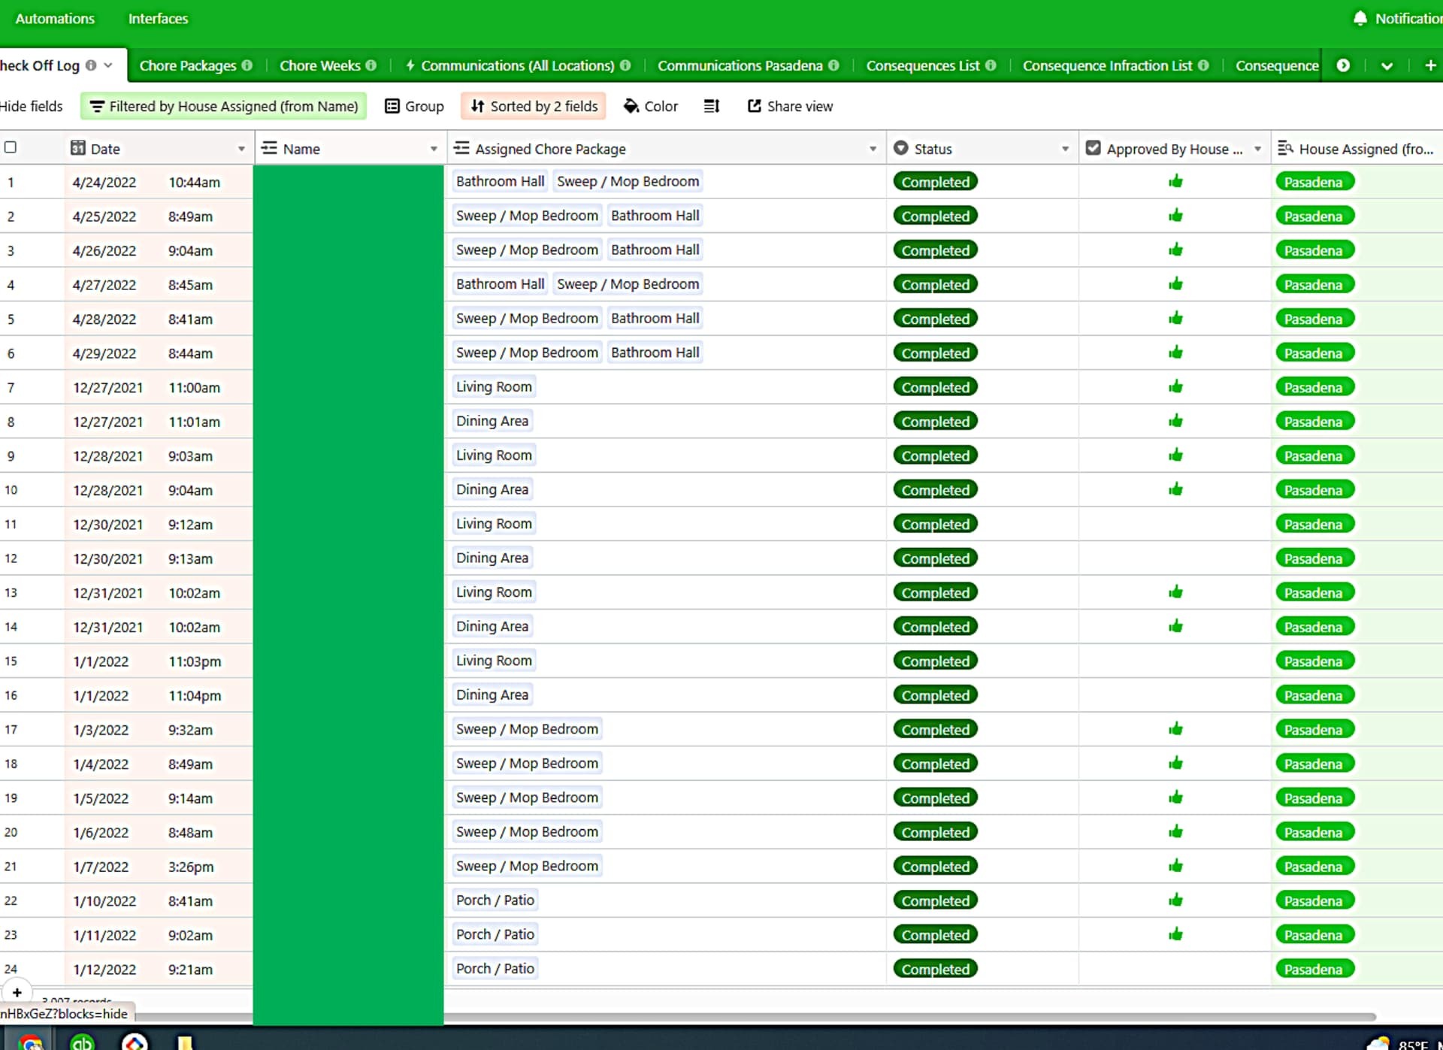Switch to the Chore Weeks tab
Viewport: 1443px width, 1050px height.
[x=320, y=65]
